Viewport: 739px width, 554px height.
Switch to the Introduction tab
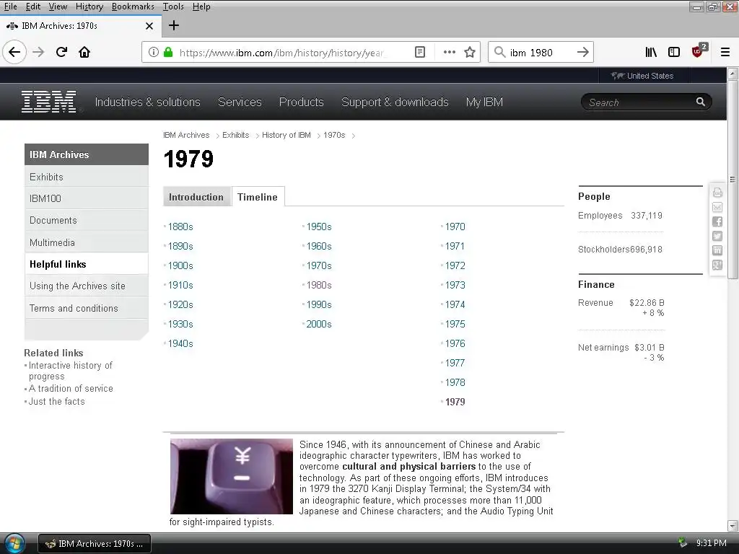(196, 197)
